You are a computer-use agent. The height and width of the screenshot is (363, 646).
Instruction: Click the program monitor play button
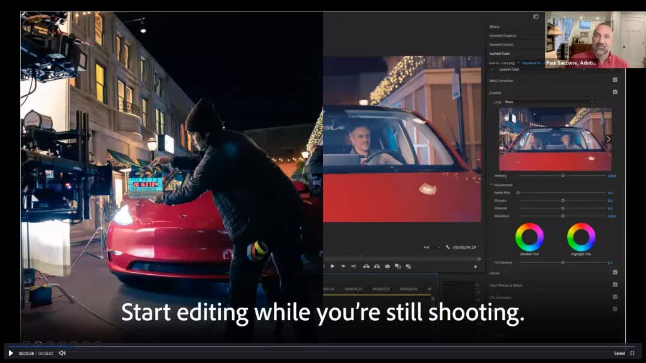[332, 266]
